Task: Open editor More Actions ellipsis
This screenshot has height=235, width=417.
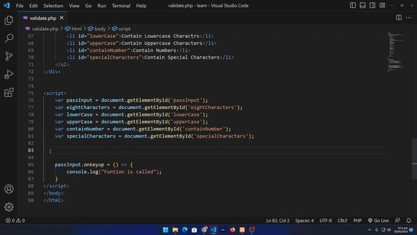Action: point(409,18)
